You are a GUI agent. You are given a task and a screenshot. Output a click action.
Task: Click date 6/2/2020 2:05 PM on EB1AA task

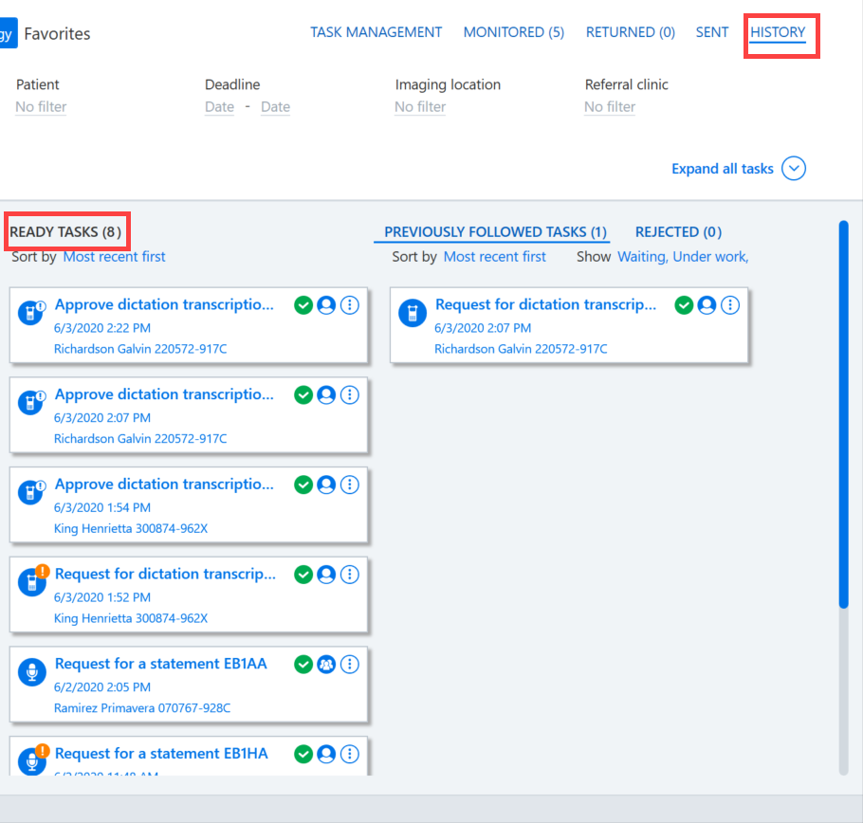pyautogui.click(x=101, y=687)
